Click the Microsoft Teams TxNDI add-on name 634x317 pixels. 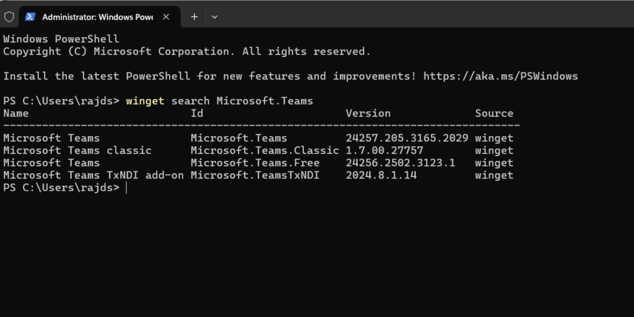click(93, 175)
